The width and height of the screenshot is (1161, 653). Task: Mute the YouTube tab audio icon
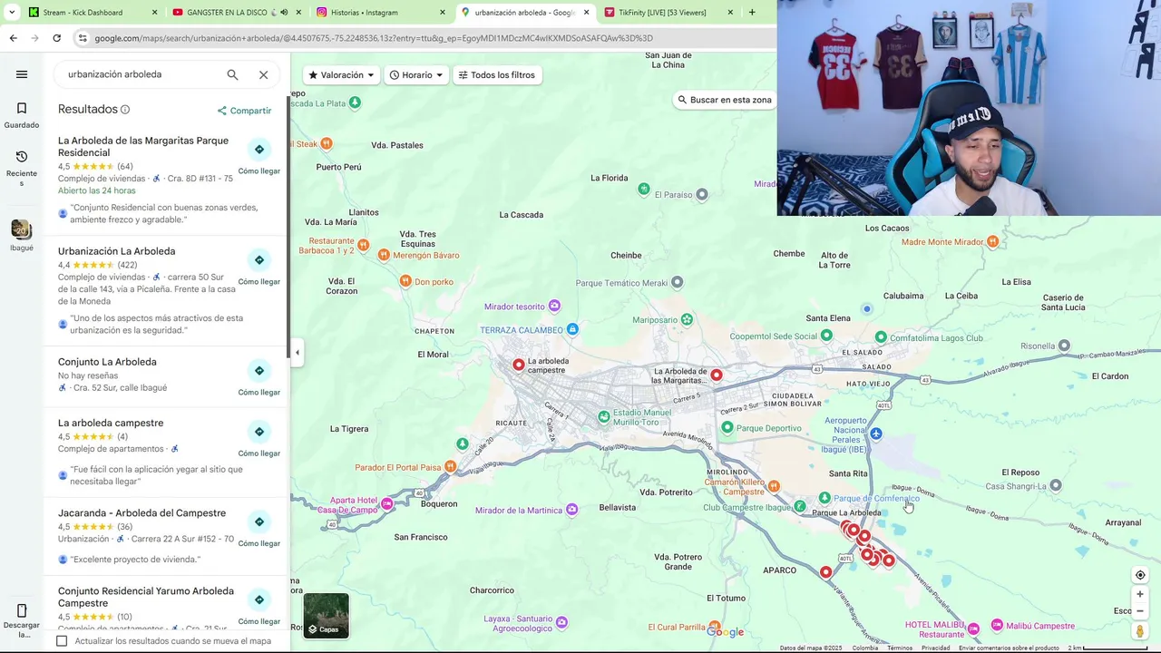(x=284, y=13)
